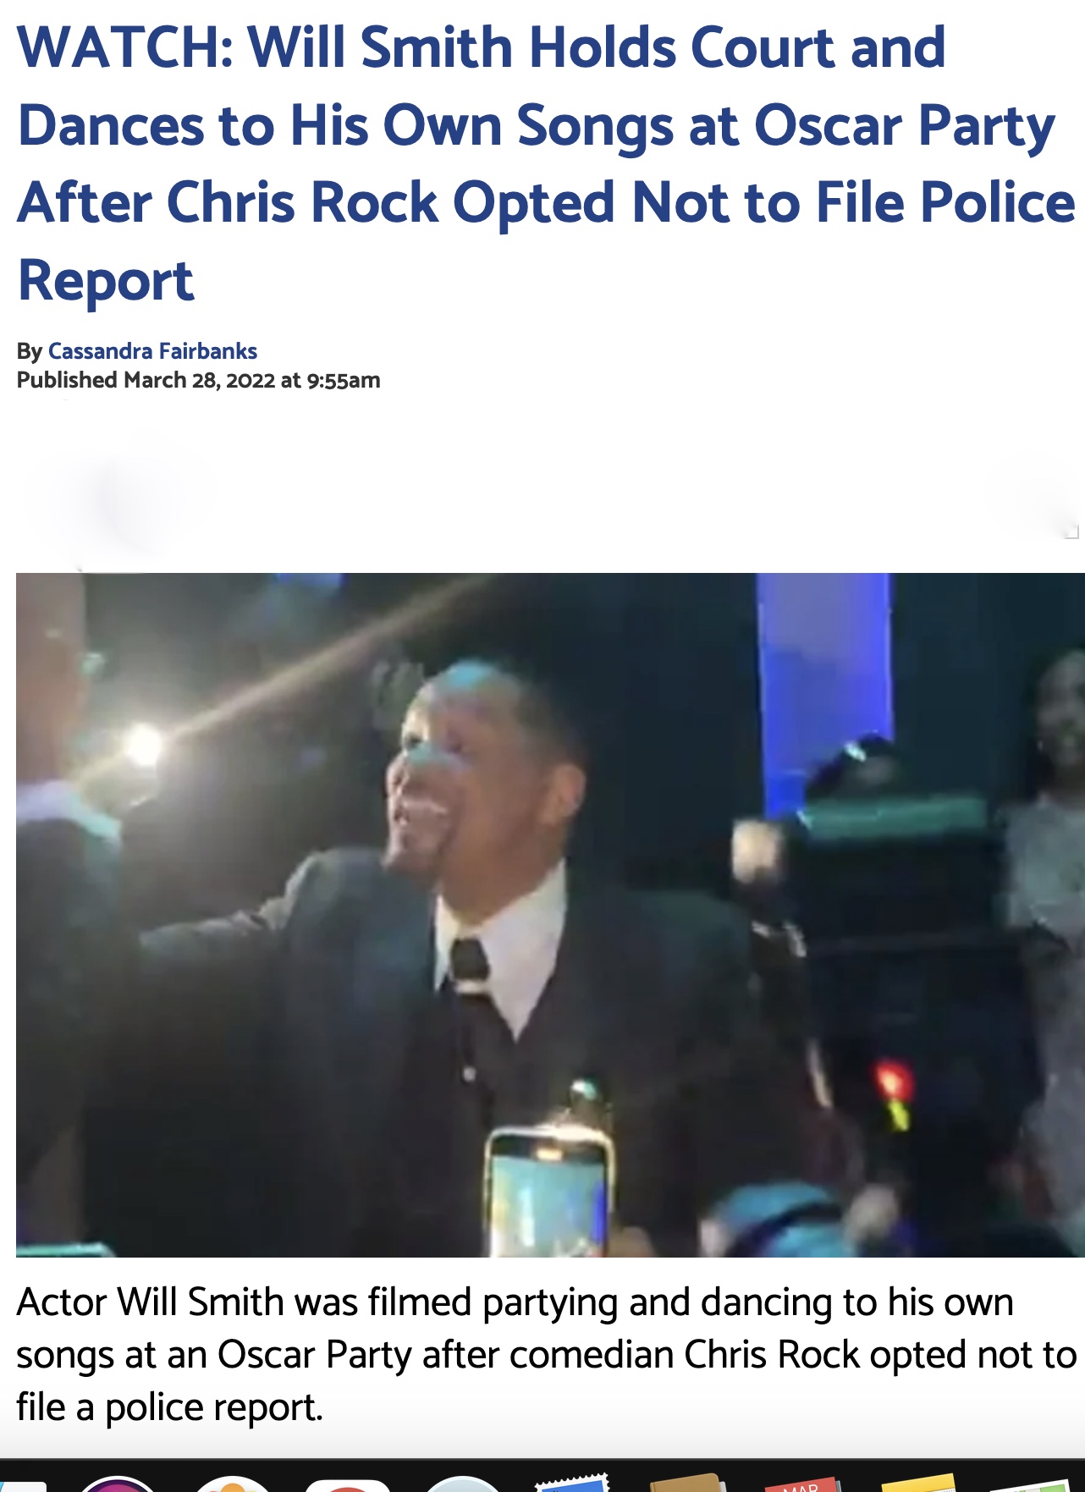Launch the light-blue round Safari icon in Dock
1085x1492 pixels.
(462, 1483)
